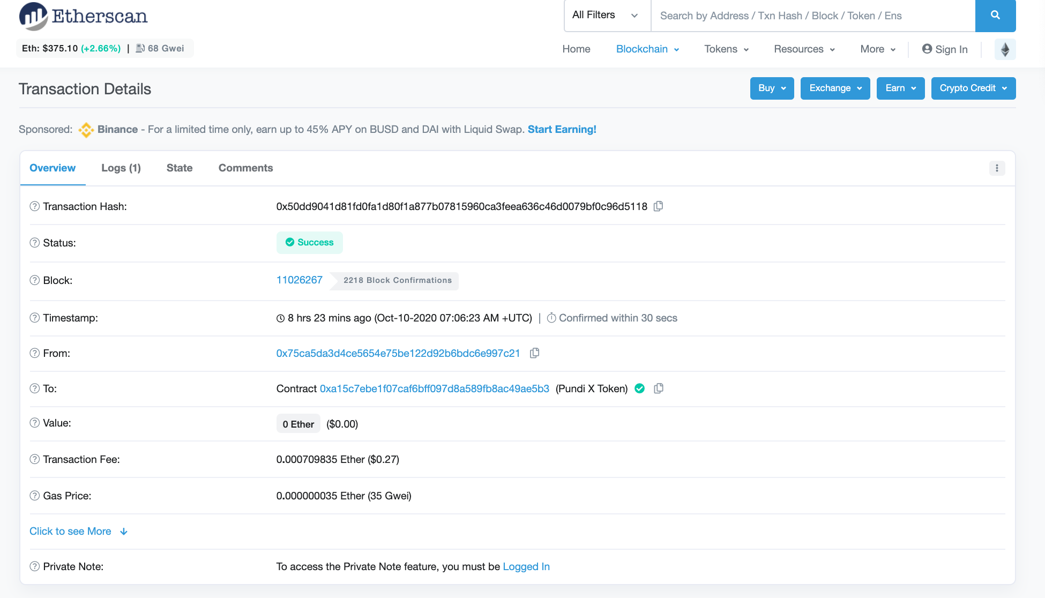Copy the From address icon

tap(534, 353)
